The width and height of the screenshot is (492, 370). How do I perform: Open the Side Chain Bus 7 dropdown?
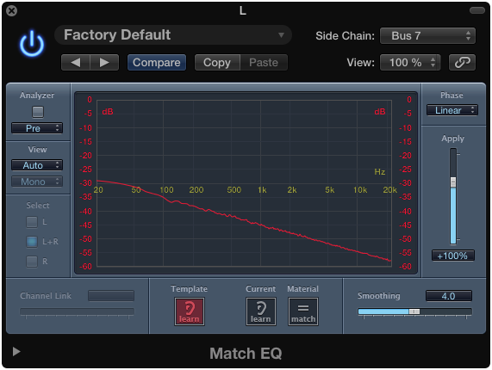(427, 36)
